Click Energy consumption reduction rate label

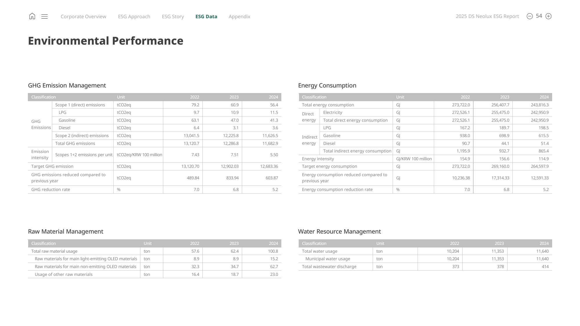[x=337, y=190]
